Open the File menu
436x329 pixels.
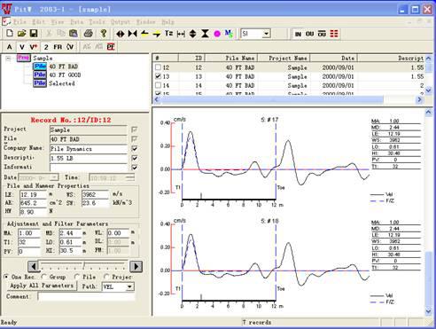[x=19, y=22]
